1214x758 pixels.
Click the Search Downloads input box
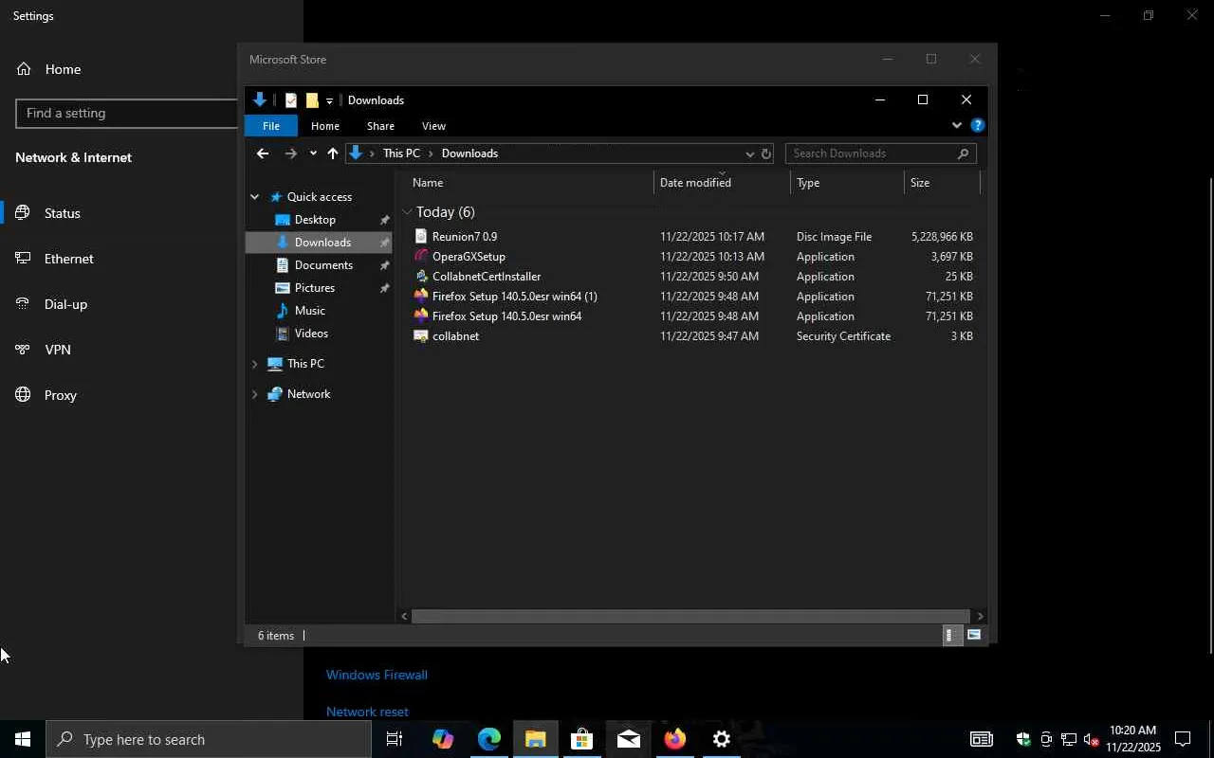(871, 153)
